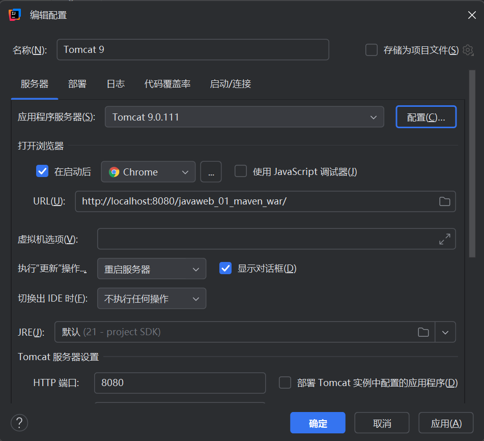
Task: Click the 应用(A) button
Action: (446, 423)
